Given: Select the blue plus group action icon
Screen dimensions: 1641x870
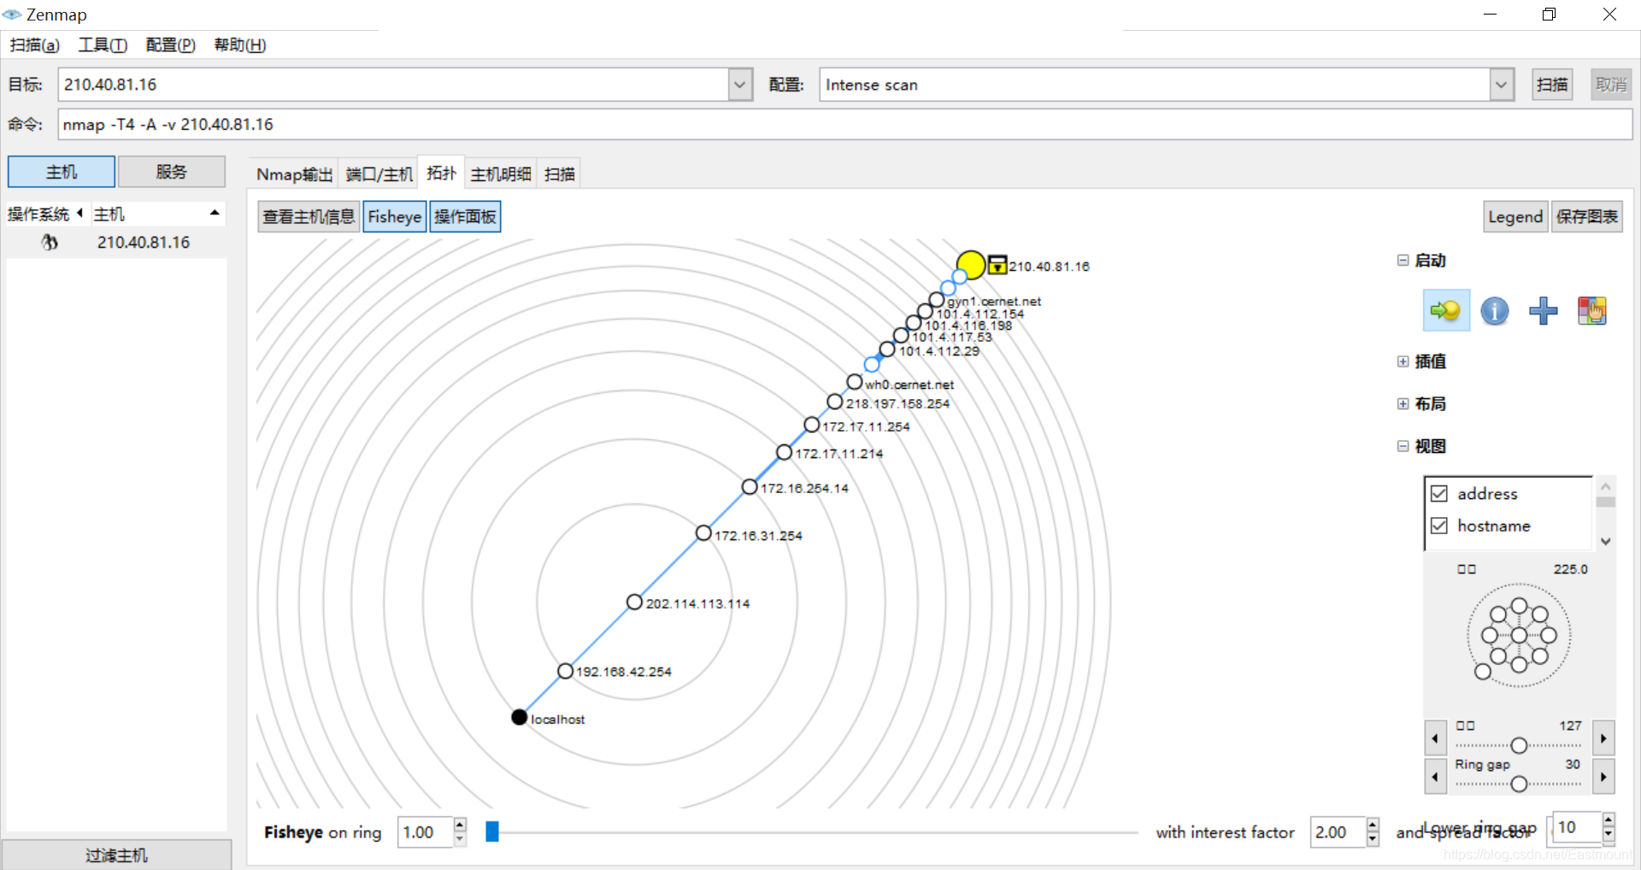Looking at the screenshot, I should [1544, 310].
